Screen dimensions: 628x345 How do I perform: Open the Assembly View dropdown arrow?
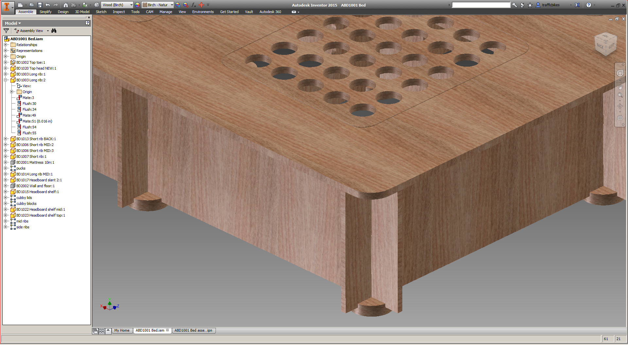(x=48, y=31)
